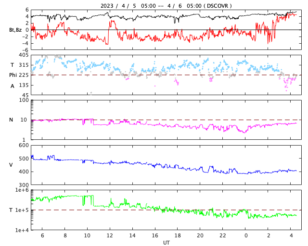The image size is (308, 246).
Task: Click the -2 tick on the Bt,Bz axis
Action: coord(25,37)
